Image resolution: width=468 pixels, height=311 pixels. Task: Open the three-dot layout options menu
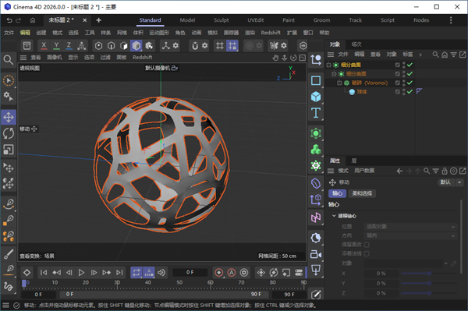(451, 20)
